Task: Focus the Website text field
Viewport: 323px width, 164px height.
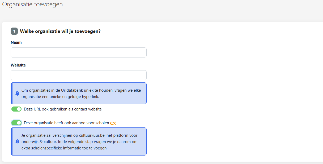Action: 79,75
